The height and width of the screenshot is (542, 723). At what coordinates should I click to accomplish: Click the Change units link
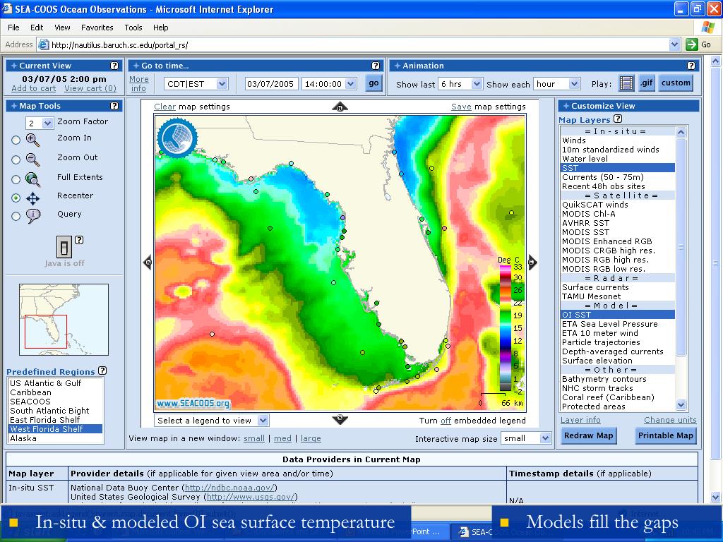coord(670,420)
